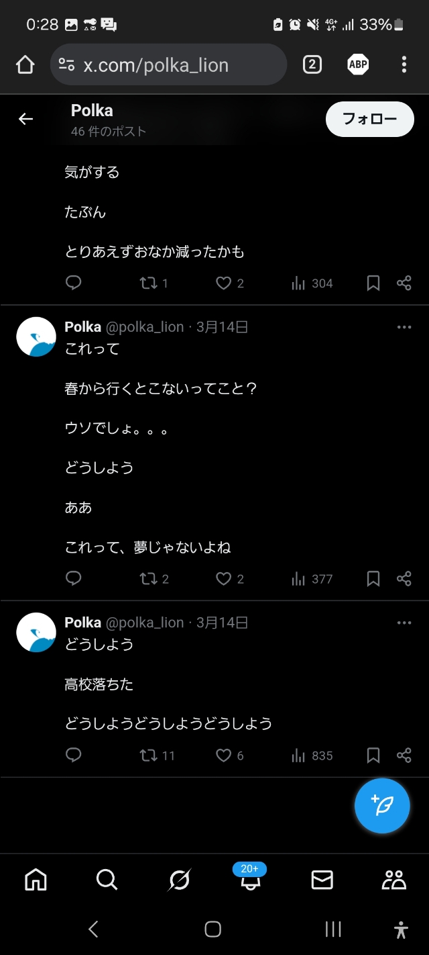Open the tab switcher showing 2 tabs
429x955 pixels.
[x=312, y=64]
